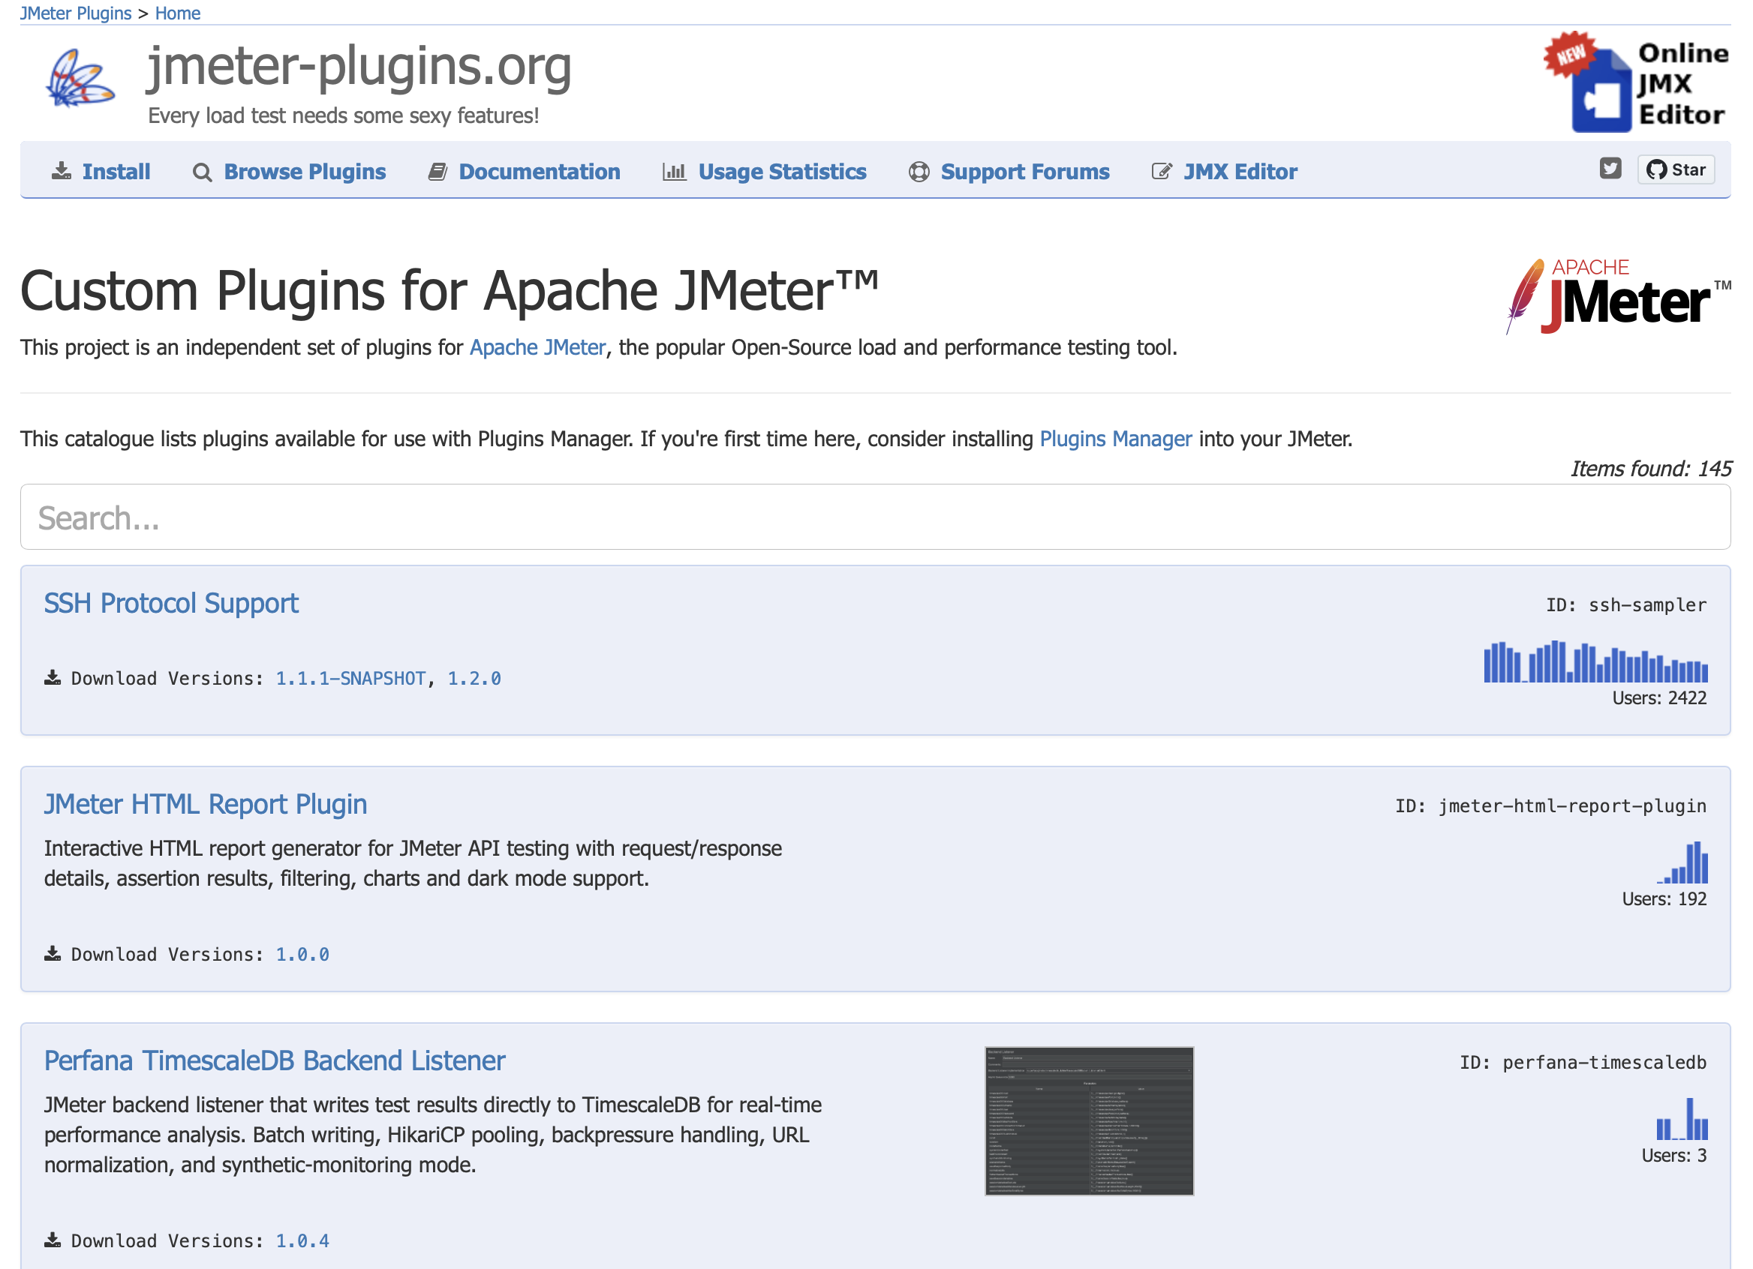Click the Browse Plugins magnifier icon
This screenshot has height=1269, width=1753.
point(203,172)
